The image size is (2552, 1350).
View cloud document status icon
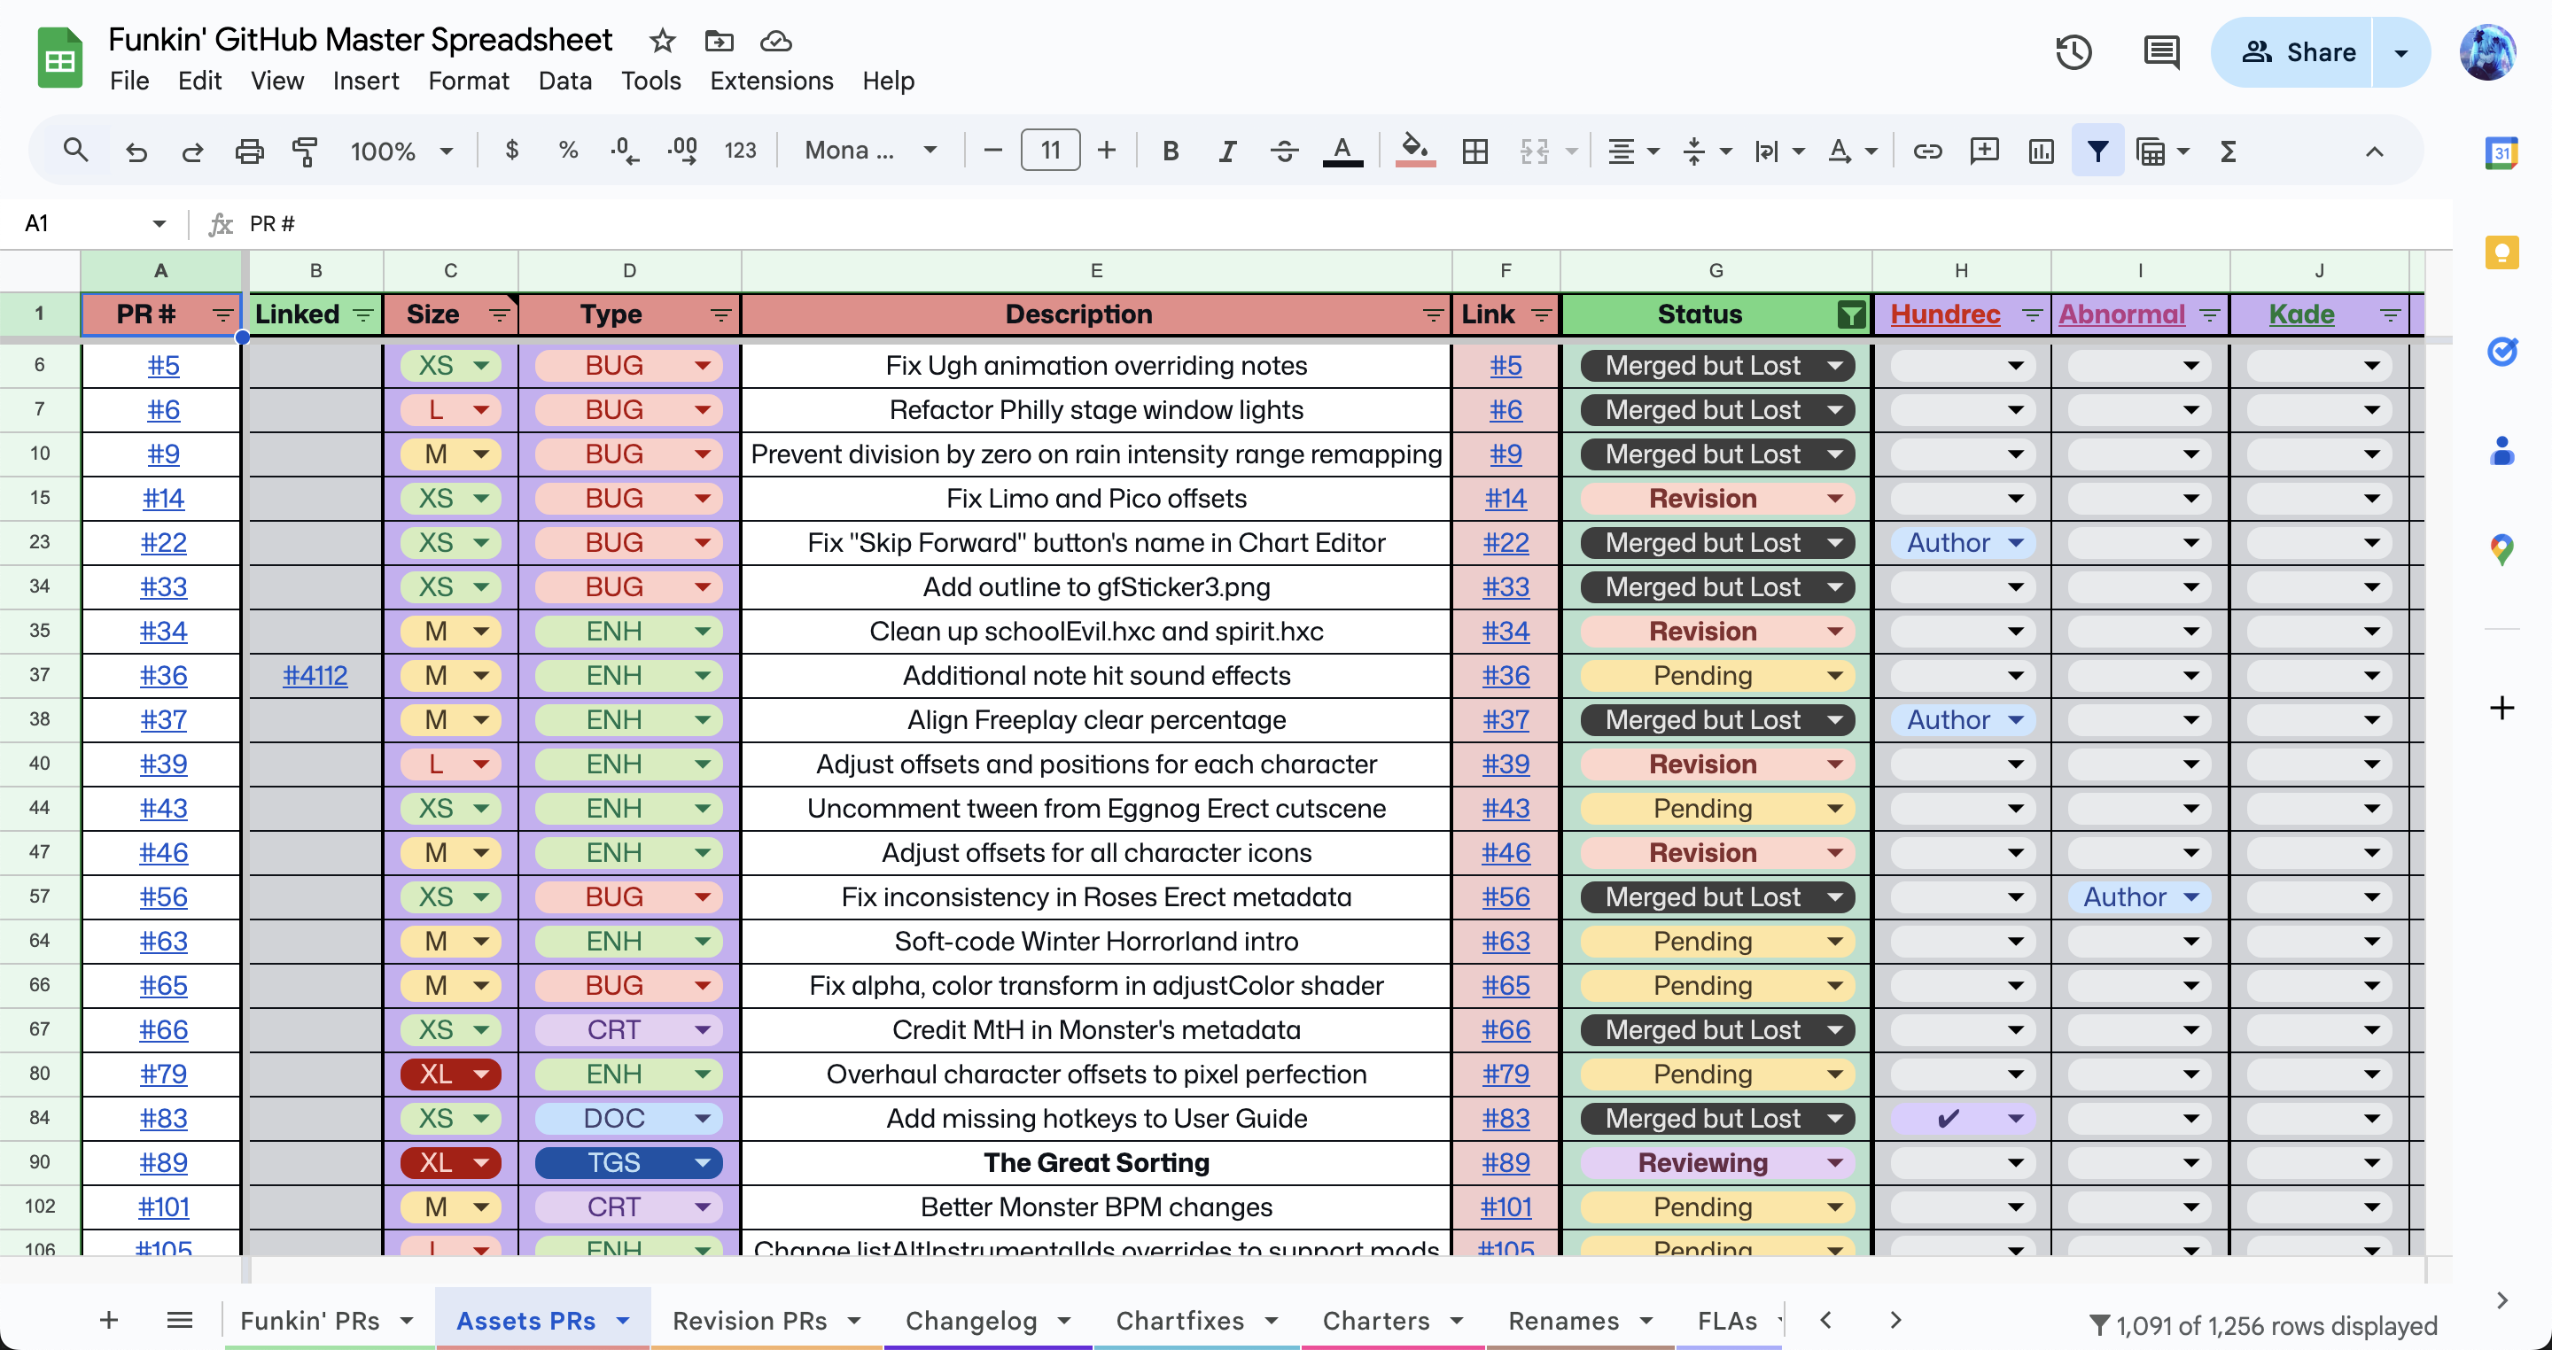[x=775, y=41]
